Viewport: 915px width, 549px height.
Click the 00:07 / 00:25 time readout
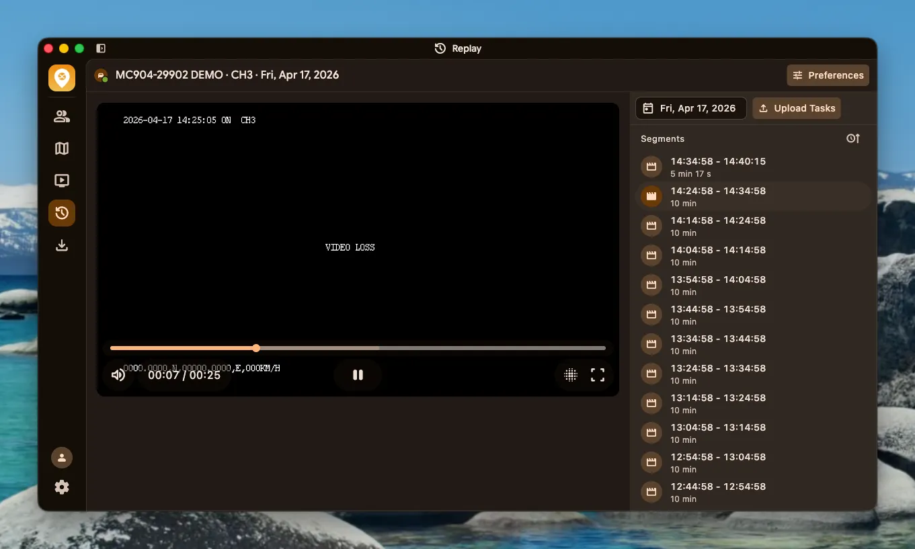[184, 375]
